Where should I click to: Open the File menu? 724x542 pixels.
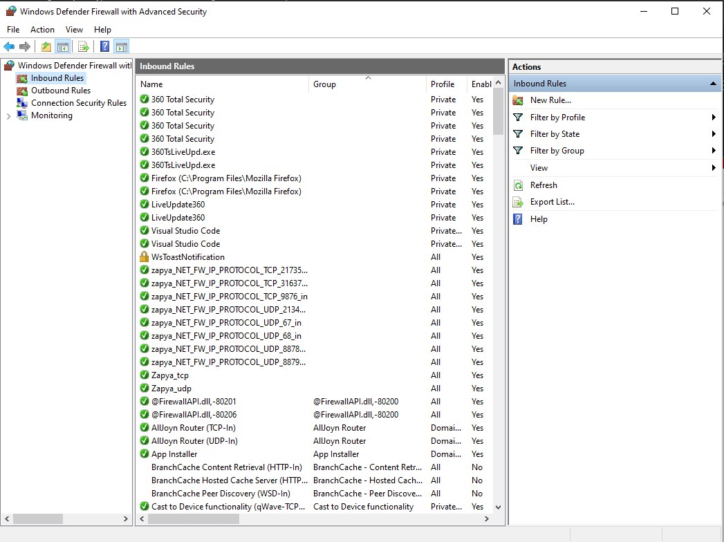pyautogui.click(x=13, y=30)
